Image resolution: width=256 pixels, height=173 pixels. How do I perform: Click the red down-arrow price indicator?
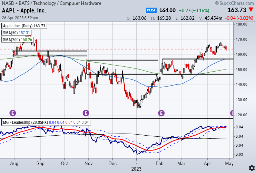pyautogui.click(x=250, y=11)
